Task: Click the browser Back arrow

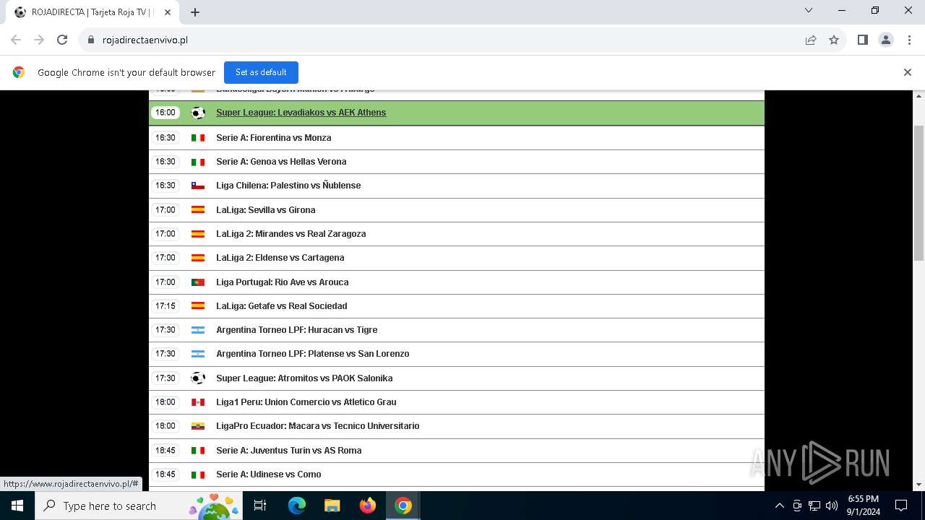Action: point(16,40)
